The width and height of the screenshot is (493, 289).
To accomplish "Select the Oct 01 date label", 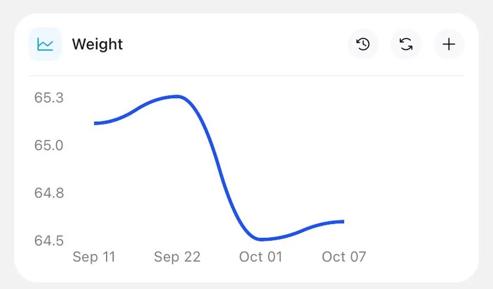I will click(x=261, y=257).
